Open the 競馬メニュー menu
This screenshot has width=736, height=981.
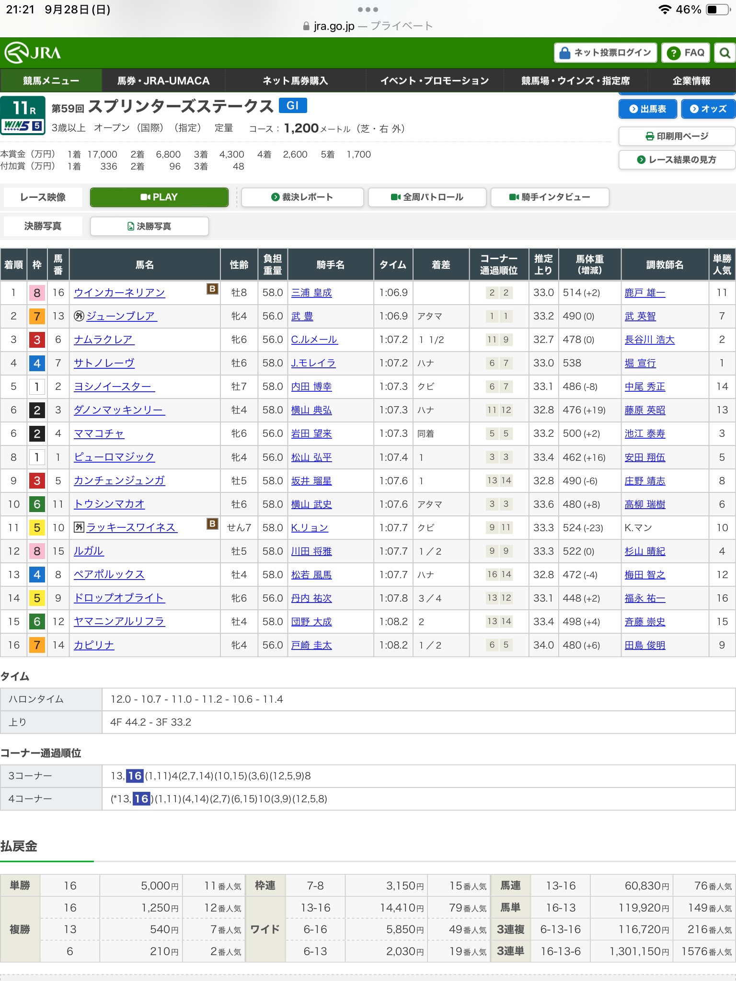click(51, 81)
